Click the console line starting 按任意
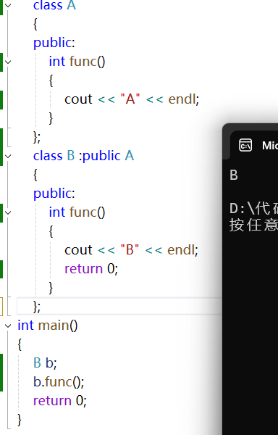Screen dimensions: 278x435 click(x=253, y=225)
